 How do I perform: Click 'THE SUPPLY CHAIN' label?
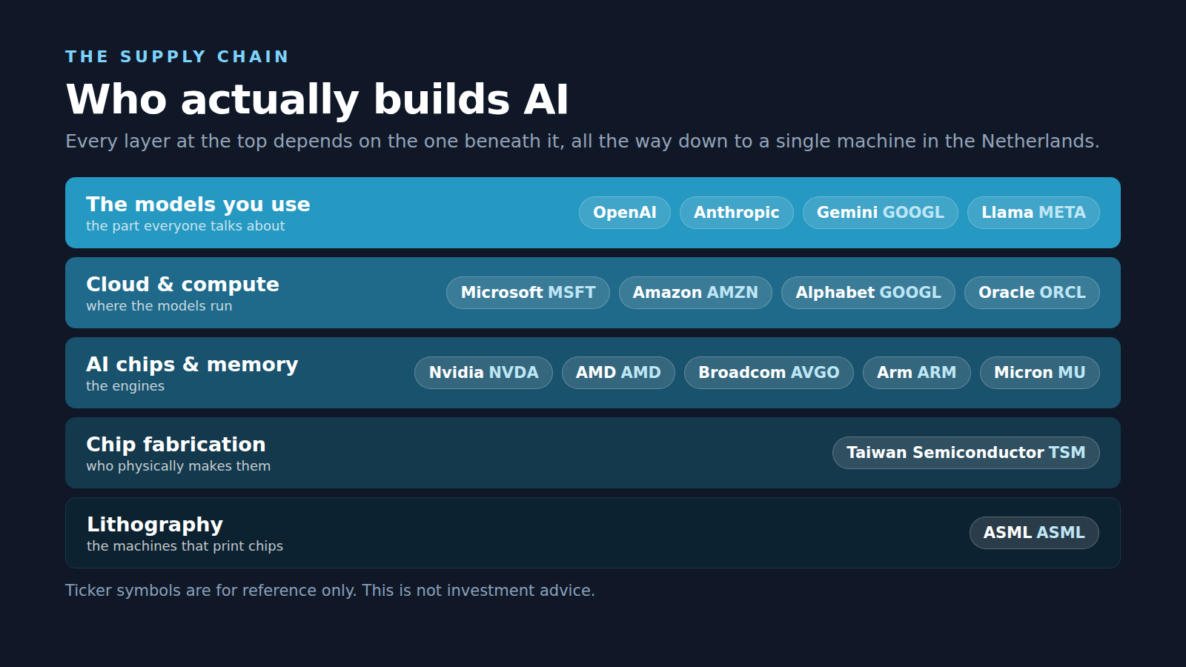pos(176,57)
